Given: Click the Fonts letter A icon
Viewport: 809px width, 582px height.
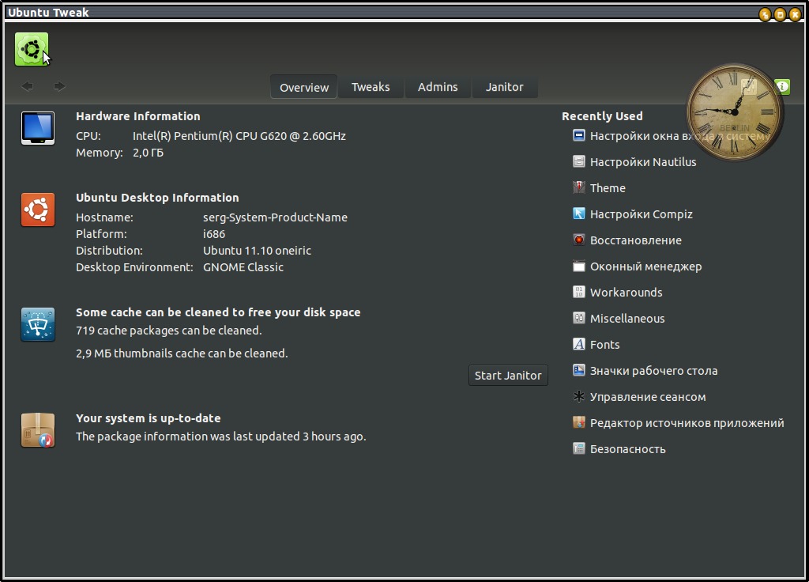Looking at the screenshot, I should click(579, 345).
